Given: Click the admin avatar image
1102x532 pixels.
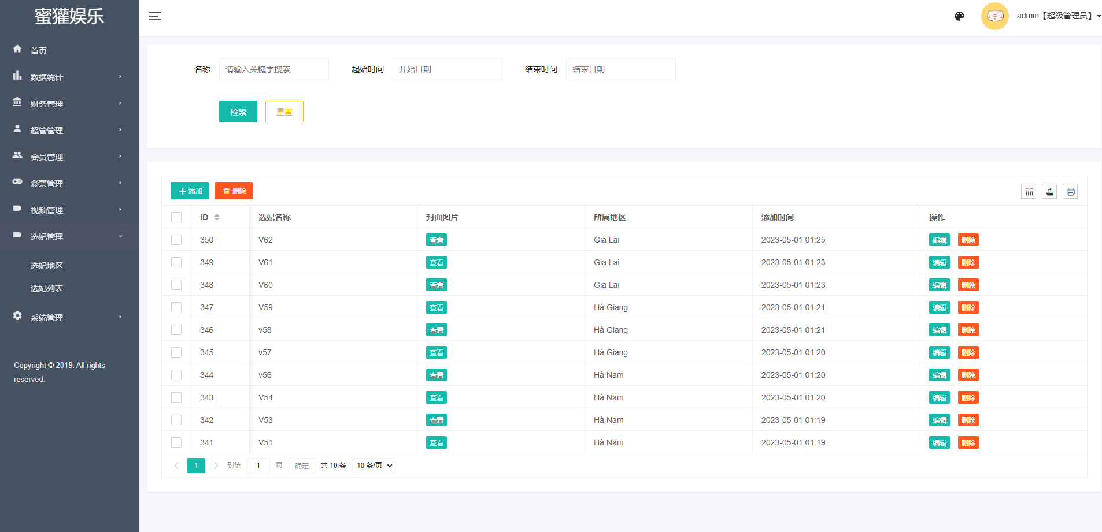Looking at the screenshot, I should pyautogui.click(x=994, y=16).
